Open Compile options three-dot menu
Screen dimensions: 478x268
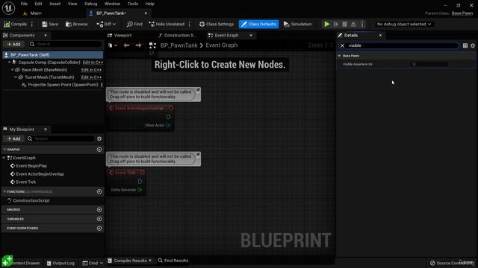(32, 24)
